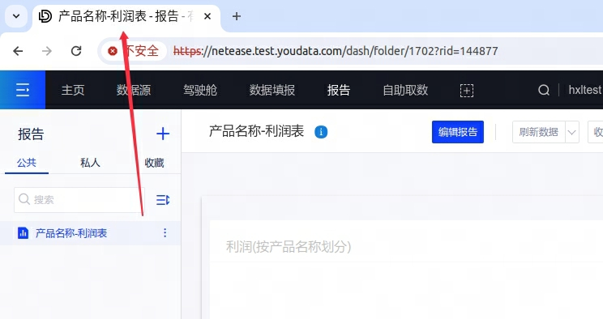603x319 pixels.
Task: Expand the 刷新数据 dropdown arrow
Action: tap(572, 132)
